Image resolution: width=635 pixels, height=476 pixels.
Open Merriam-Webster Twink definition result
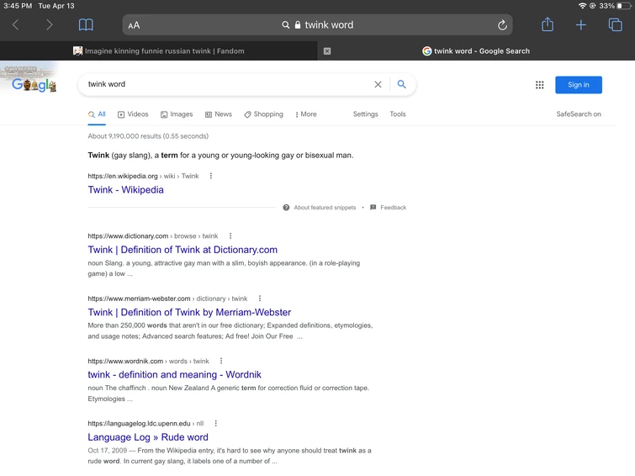click(189, 312)
